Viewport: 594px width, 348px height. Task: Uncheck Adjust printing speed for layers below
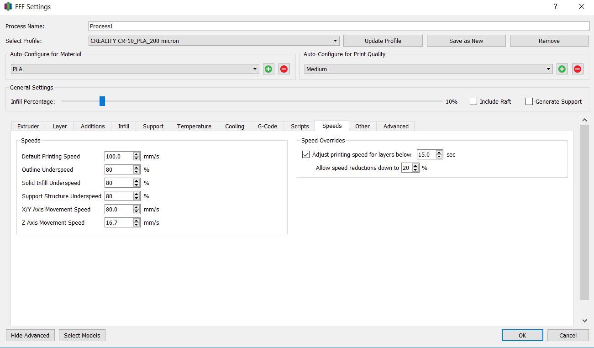pos(306,154)
